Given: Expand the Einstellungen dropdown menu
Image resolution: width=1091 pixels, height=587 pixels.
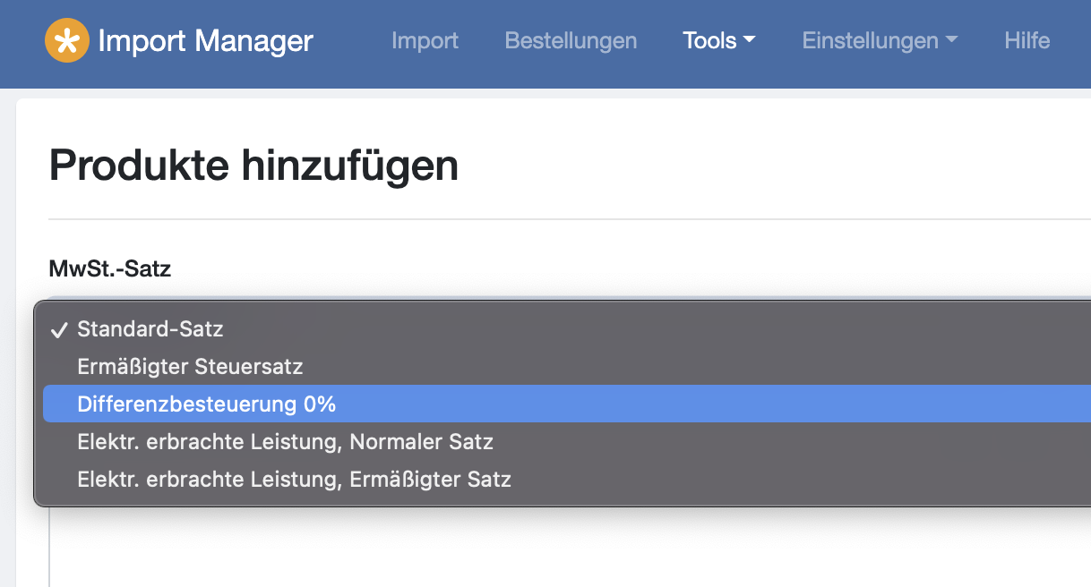Looking at the screenshot, I should pos(880,40).
